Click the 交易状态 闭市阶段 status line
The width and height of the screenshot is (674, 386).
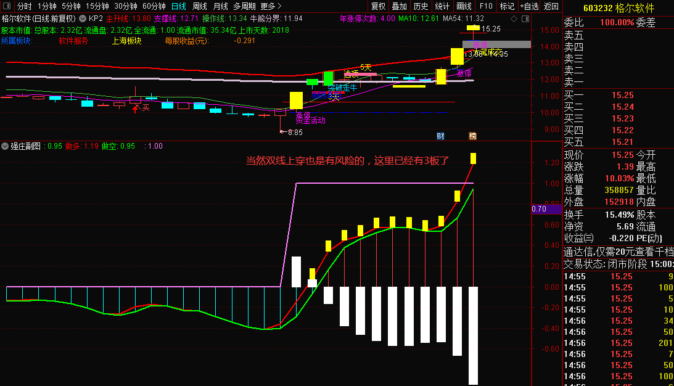coord(619,264)
